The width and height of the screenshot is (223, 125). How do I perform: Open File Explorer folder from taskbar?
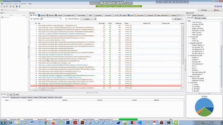[x=17, y=123]
